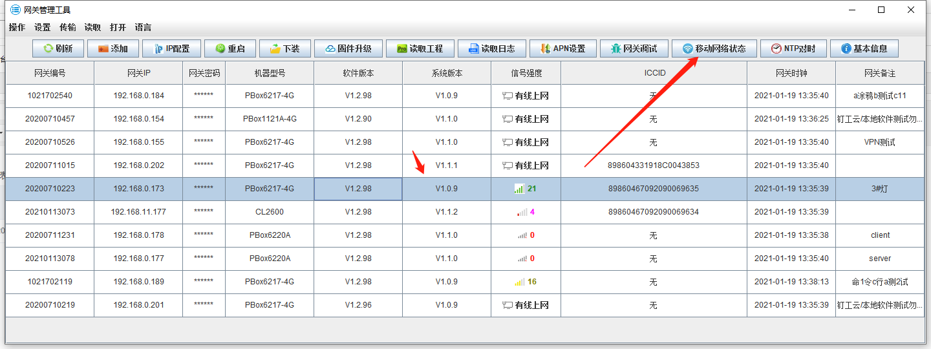The height and width of the screenshot is (349, 931).
Task: Select the ICCID cell 898604331918C0043853
Action: pyautogui.click(x=653, y=165)
